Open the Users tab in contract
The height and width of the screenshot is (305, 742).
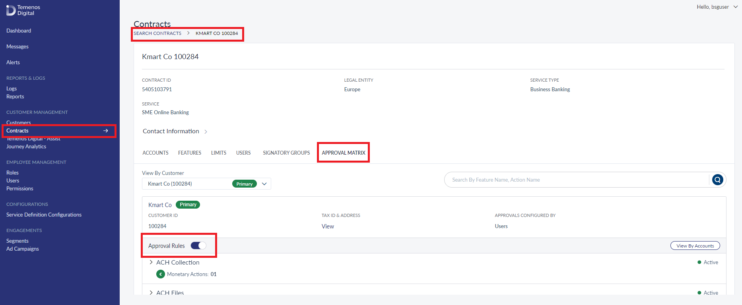pos(243,153)
